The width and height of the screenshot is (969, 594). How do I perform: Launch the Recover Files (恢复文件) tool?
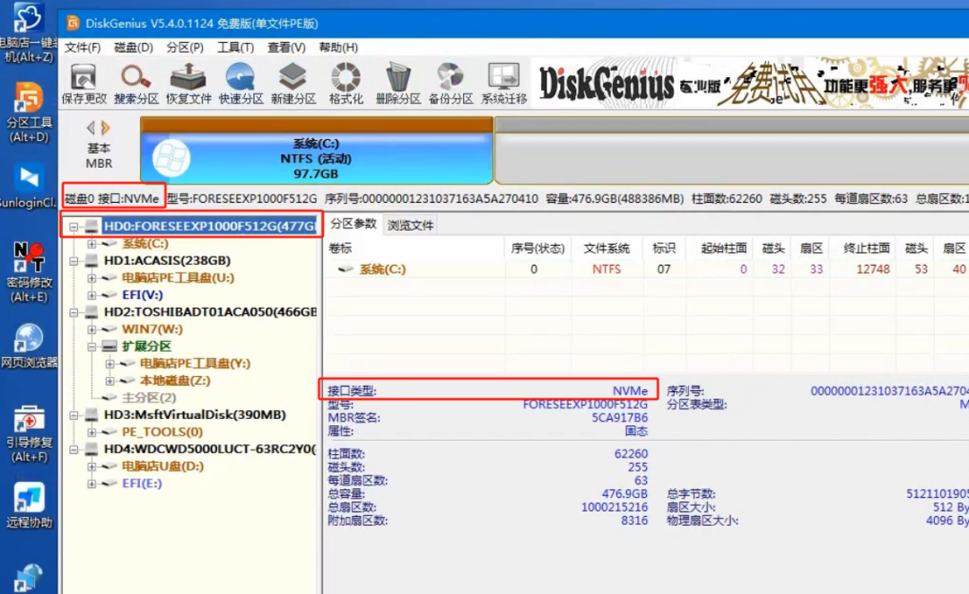pyautogui.click(x=188, y=83)
